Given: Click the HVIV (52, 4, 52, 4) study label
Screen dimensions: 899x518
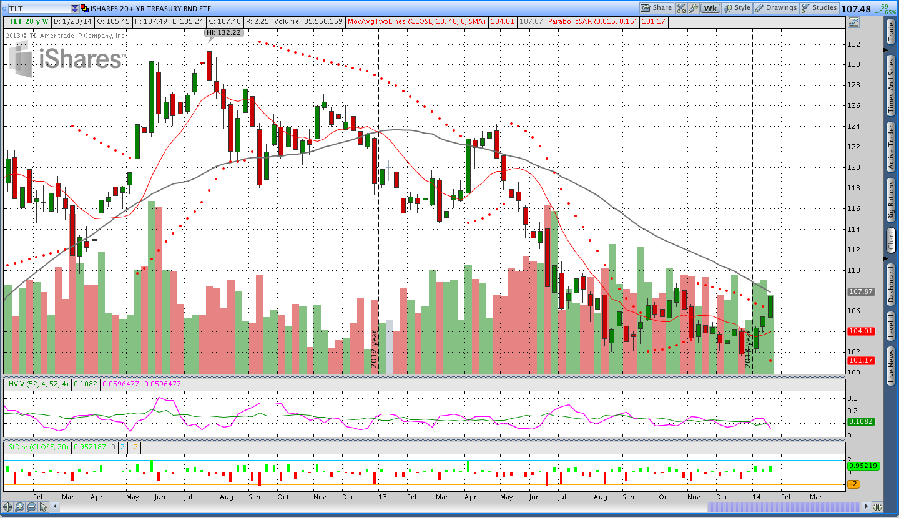Looking at the screenshot, I should [38, 384].
